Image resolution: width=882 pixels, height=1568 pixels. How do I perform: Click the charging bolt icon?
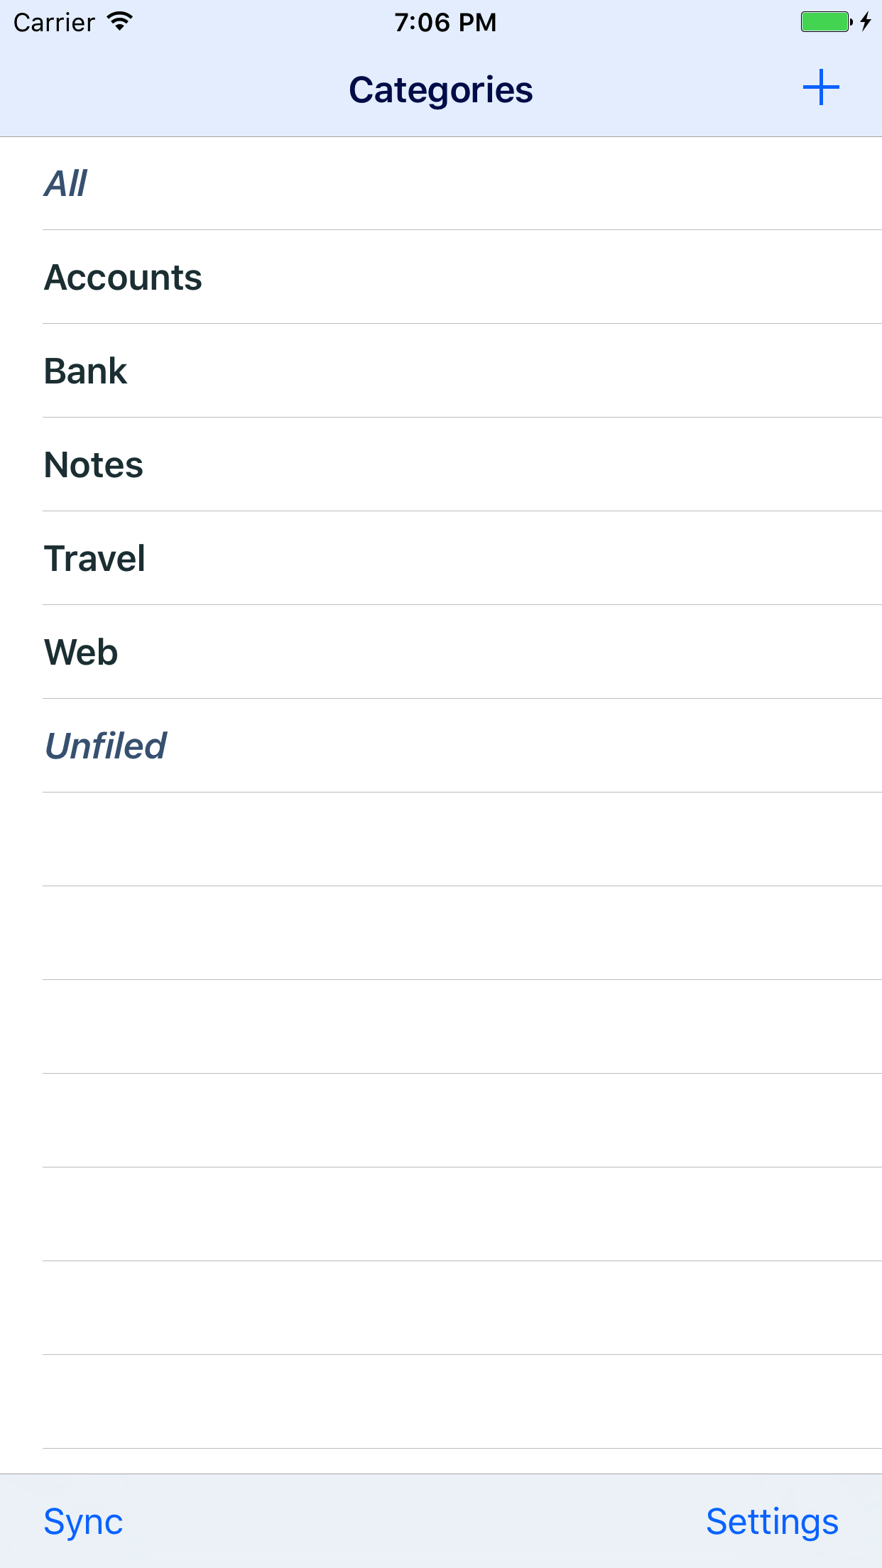pos(866,22)
